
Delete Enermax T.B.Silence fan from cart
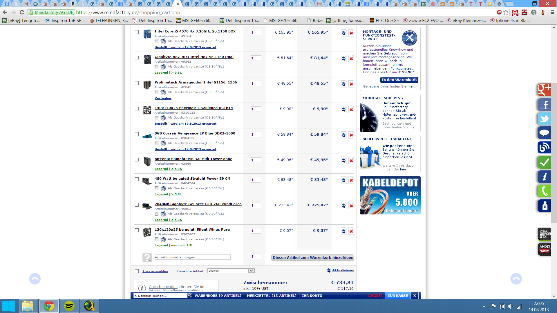[x=351, y=109]
